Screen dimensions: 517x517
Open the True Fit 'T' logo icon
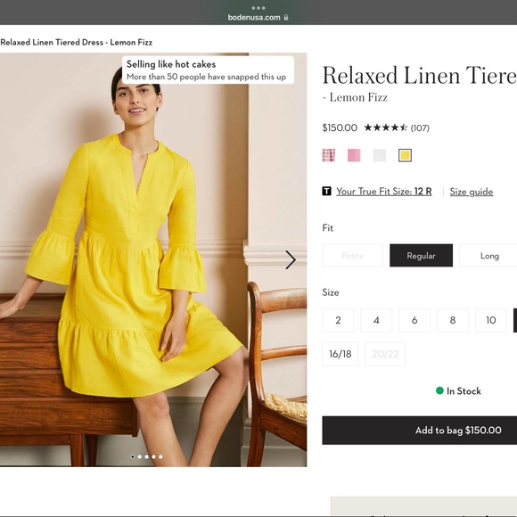pyautogui.click(x=326, y=191)
